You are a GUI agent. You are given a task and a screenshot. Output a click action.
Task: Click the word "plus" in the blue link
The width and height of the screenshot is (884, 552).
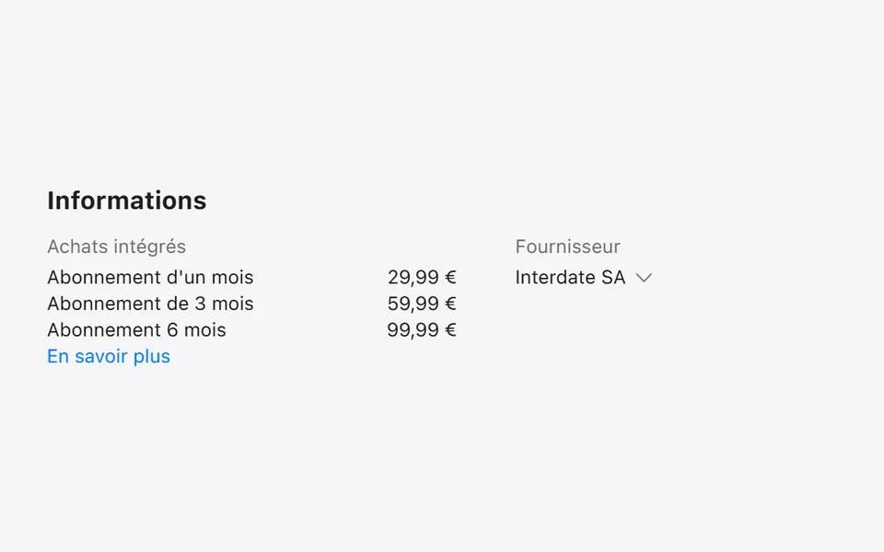click(x=152, y=357)
